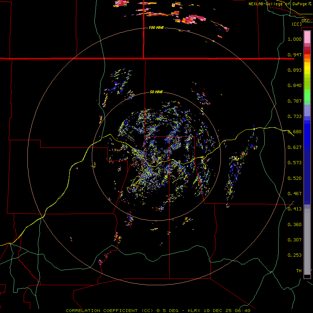Screen dimensions: 313x313
Task: Click the 0.573 colorbar value label
Action: coord(295,163)
